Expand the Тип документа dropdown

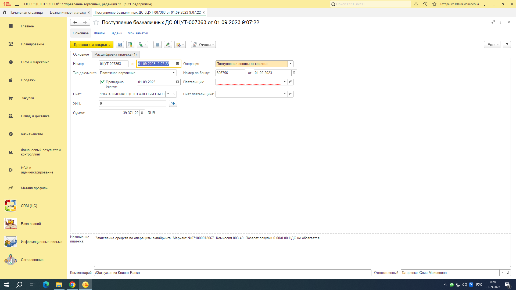(174, 73)
